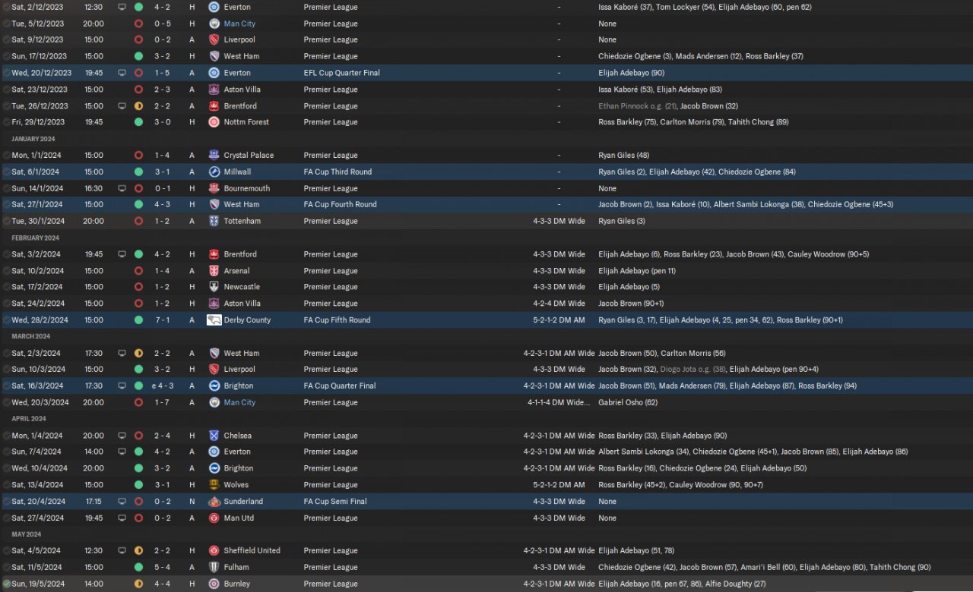Click the FA Cup Fifth Round competition name
This screenshot has width=973, height=592.
click(337, 320)
